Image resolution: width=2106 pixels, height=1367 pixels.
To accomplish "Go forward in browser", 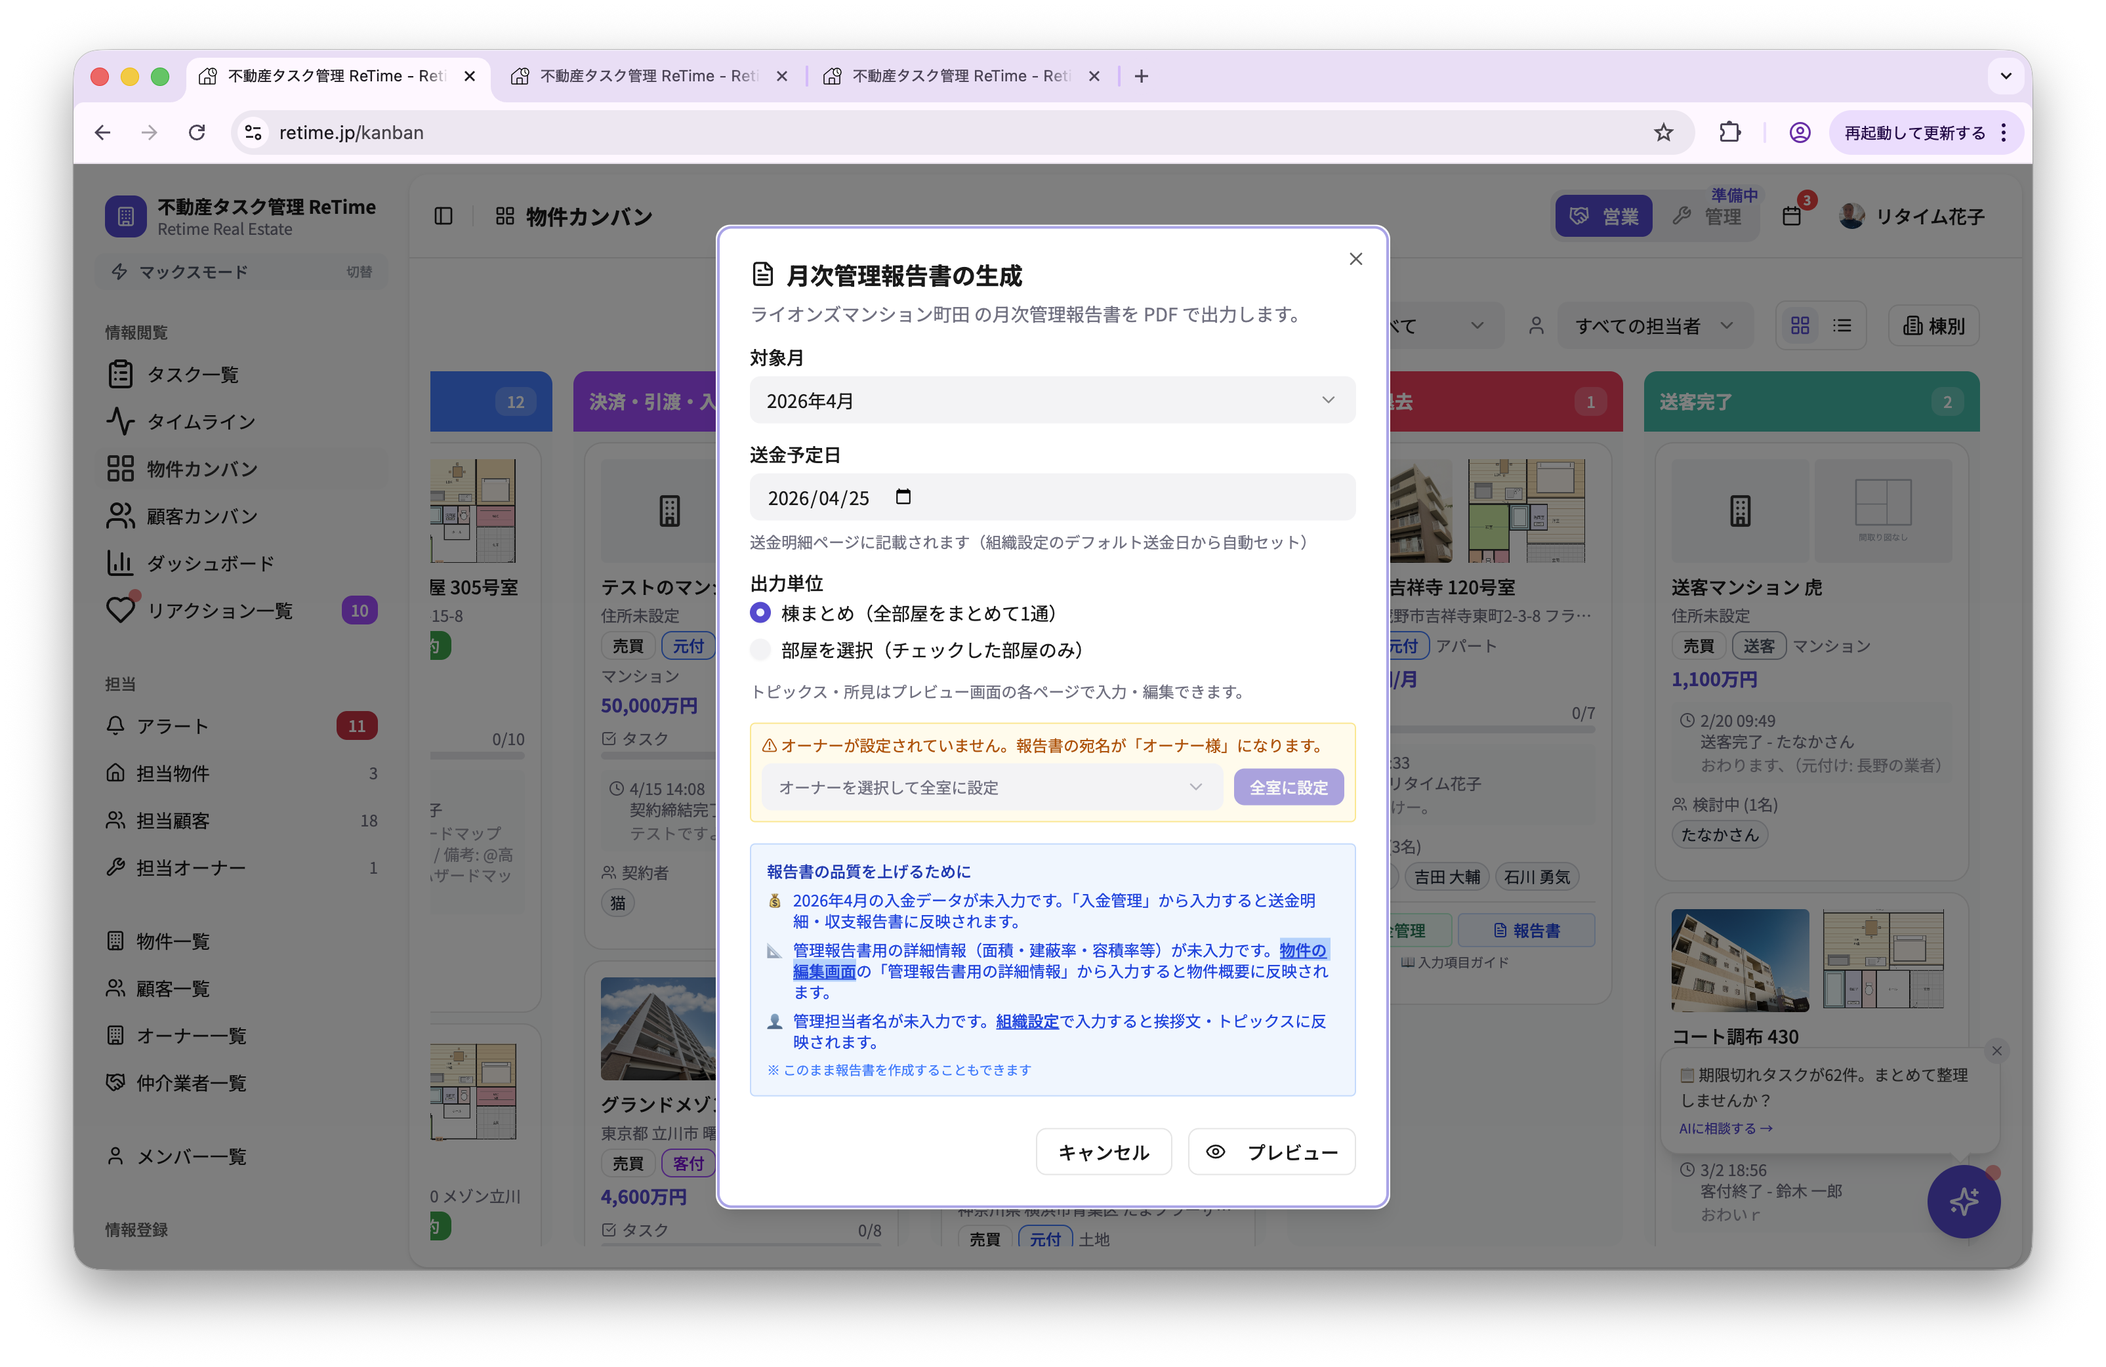I will [x=150, y=132].
